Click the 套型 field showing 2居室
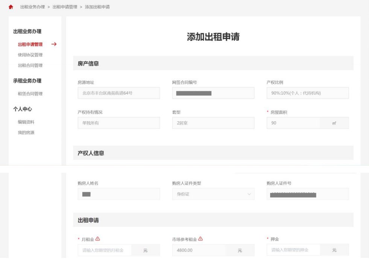Viewport: 369px width, 264px height. pyautogui.click(x=213, y=123)
